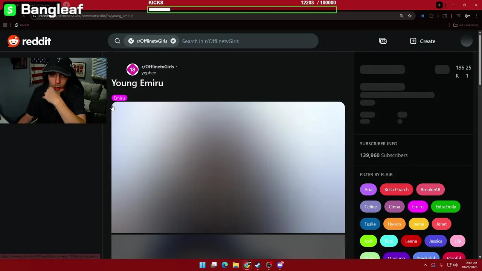Screen dimensions: 482x271
Task: Filter posts by Bella Poarch flair
Action: [396, 189]
